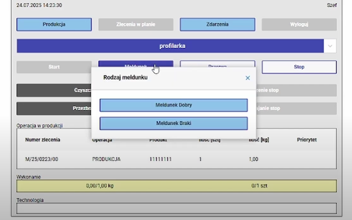Click the grayed Start button
This screenshot has width=352, height=220.
click(x=54, y=67)
